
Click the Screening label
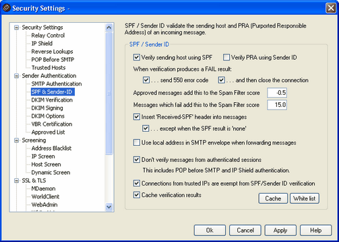pos(34,140)
